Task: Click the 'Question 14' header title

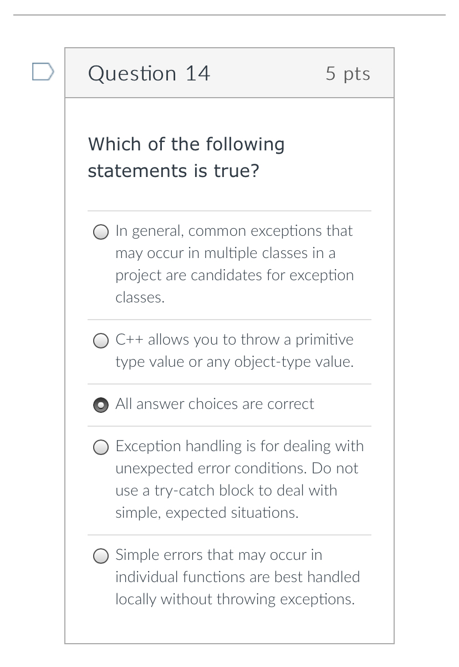Action: (149, 73)
